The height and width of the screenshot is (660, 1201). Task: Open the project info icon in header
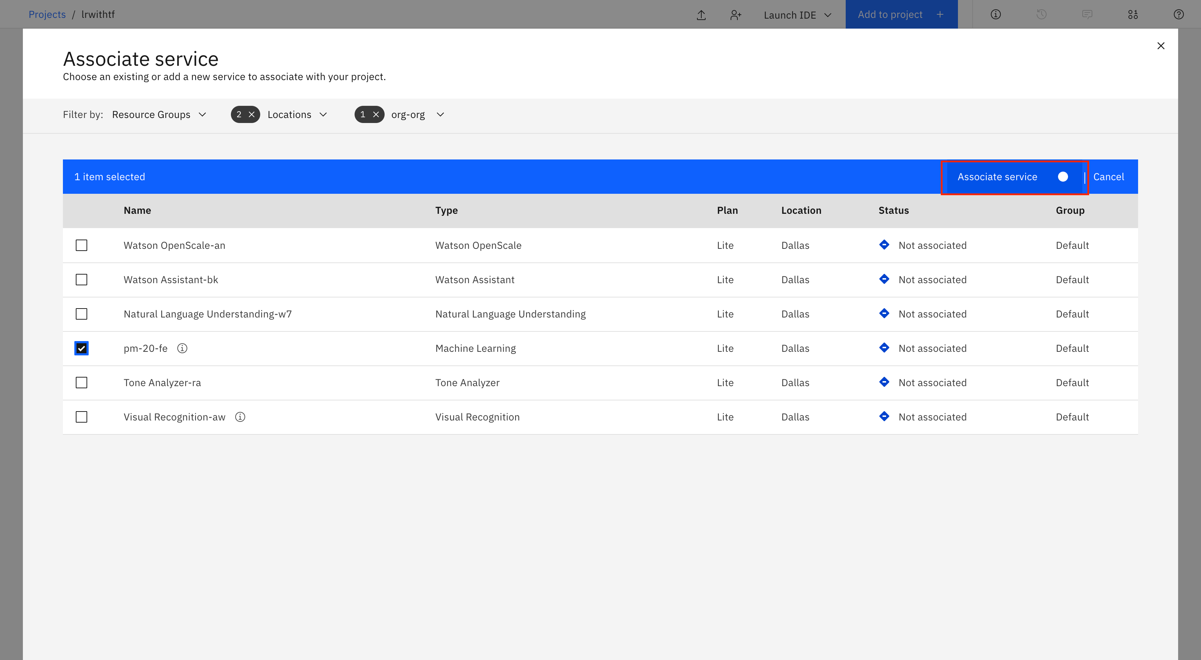coord(995,14)
